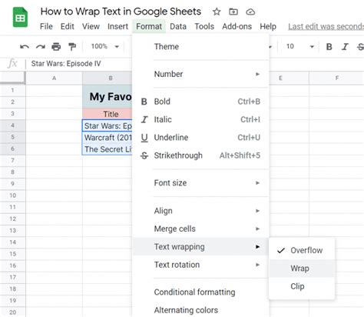Expand the Number submenu
Screen dimensions: 364x317
tap(200, 74)
